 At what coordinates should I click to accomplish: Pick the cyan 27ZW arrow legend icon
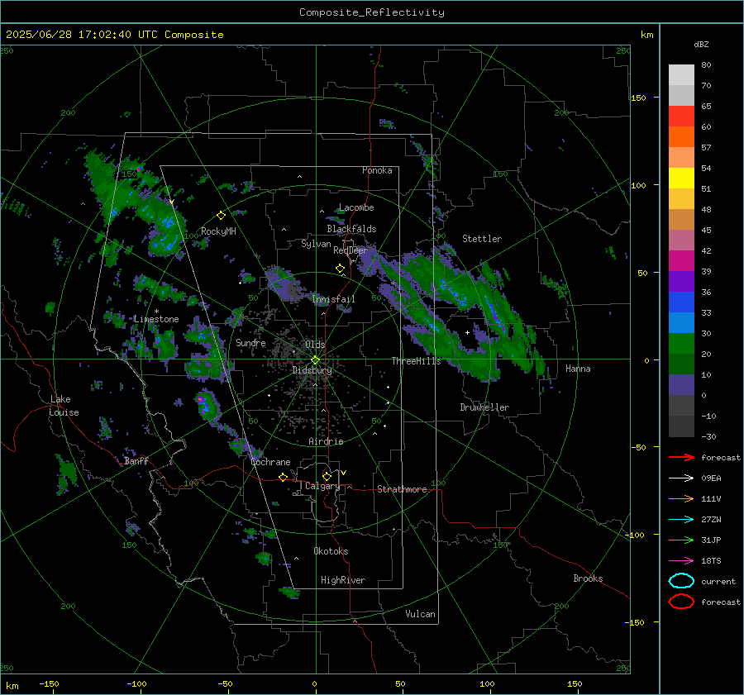(681, 520)
